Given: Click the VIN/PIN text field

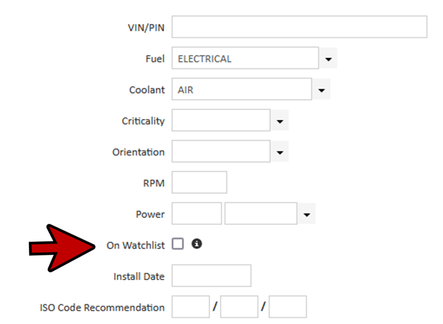Looking at the screenshot, I should click(299, 27).
